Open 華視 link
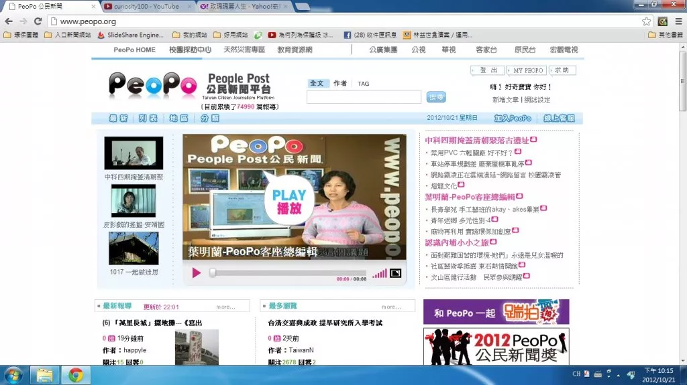Image resolution: width=687 pixels, height=385 pixels. click(449, 50)
